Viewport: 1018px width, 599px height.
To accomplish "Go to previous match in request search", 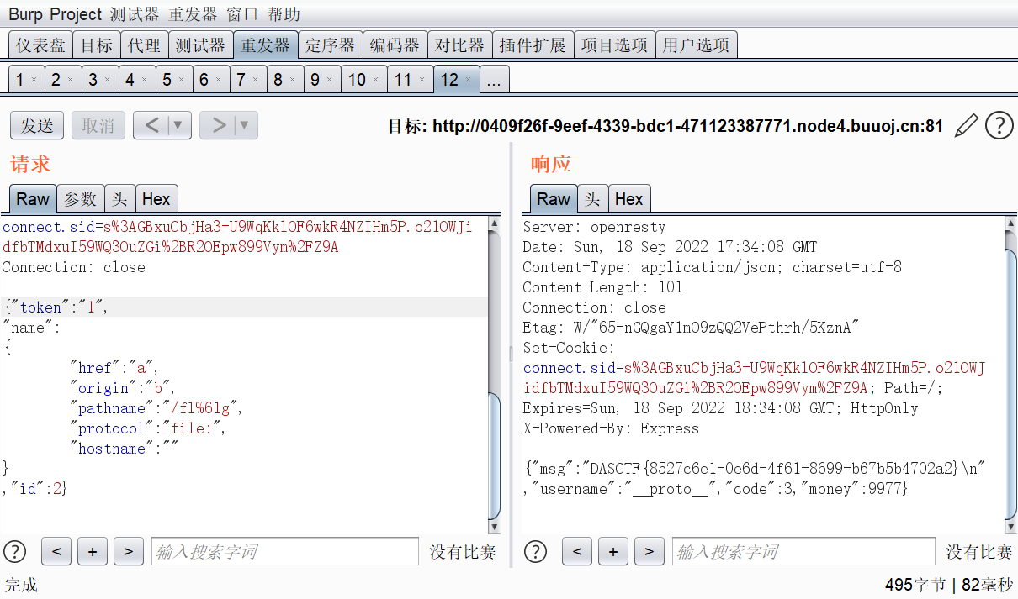I will 56,551.
